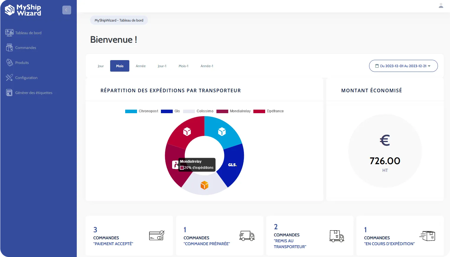This screenshot has height=257, width=450.
Task: Open the user profile icon
Action: tap(441, 5)
